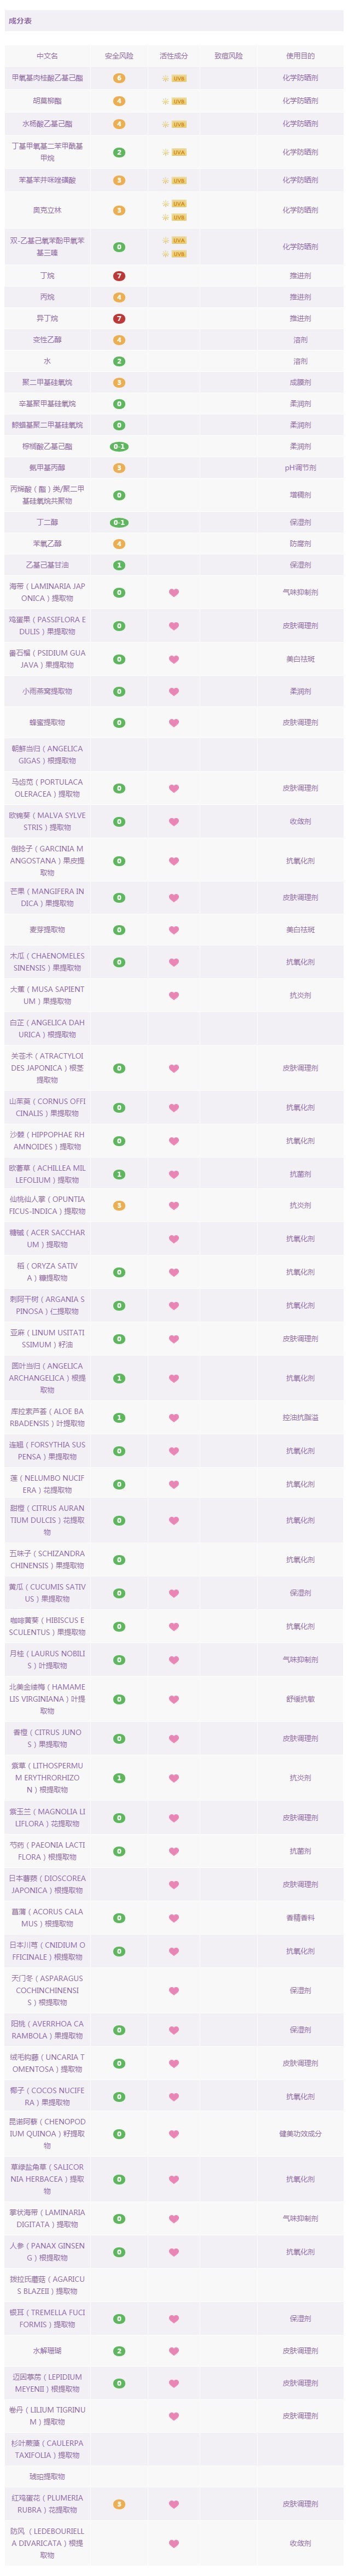The height and width of the screenshot is (2576, 349).
Task: Click the heart icon for 麦芽提取物
Action: (x=174, y=929)
